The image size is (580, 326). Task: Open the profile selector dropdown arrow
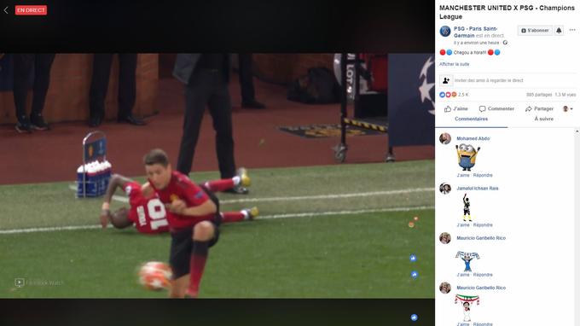(x=571, y=108)
